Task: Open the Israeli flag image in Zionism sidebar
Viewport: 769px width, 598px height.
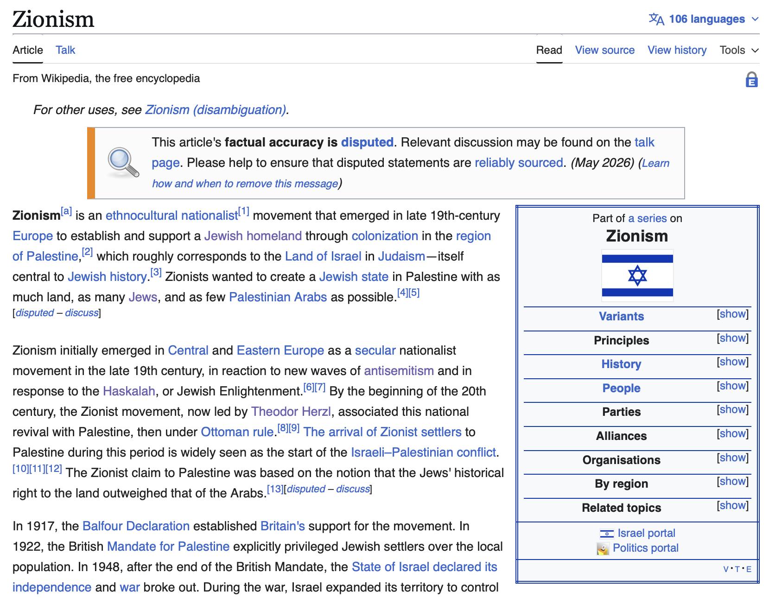Action: point(637,275)
